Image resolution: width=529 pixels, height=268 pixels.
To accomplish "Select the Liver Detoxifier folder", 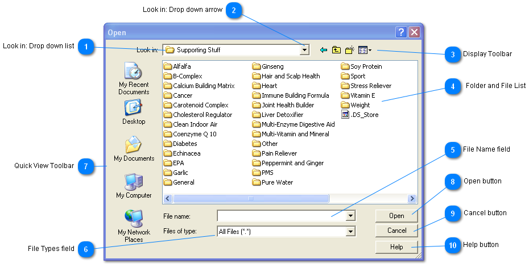I will (x=278, y=115).
